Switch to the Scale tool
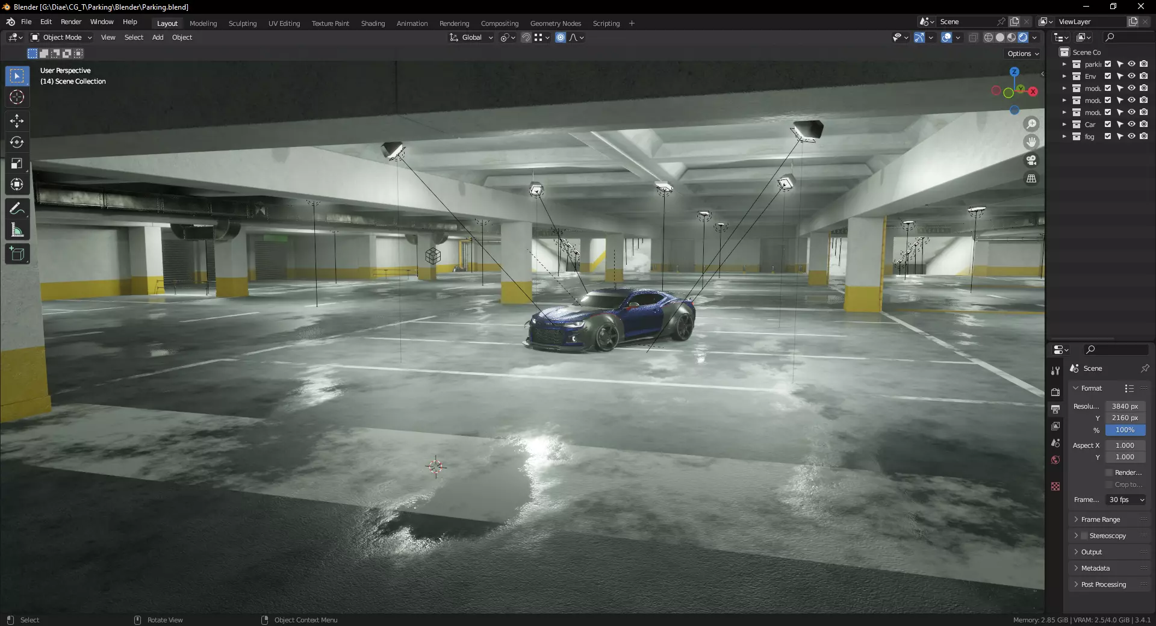The width and height of the screenshot is (1156, 626). (x=17, y=163)
